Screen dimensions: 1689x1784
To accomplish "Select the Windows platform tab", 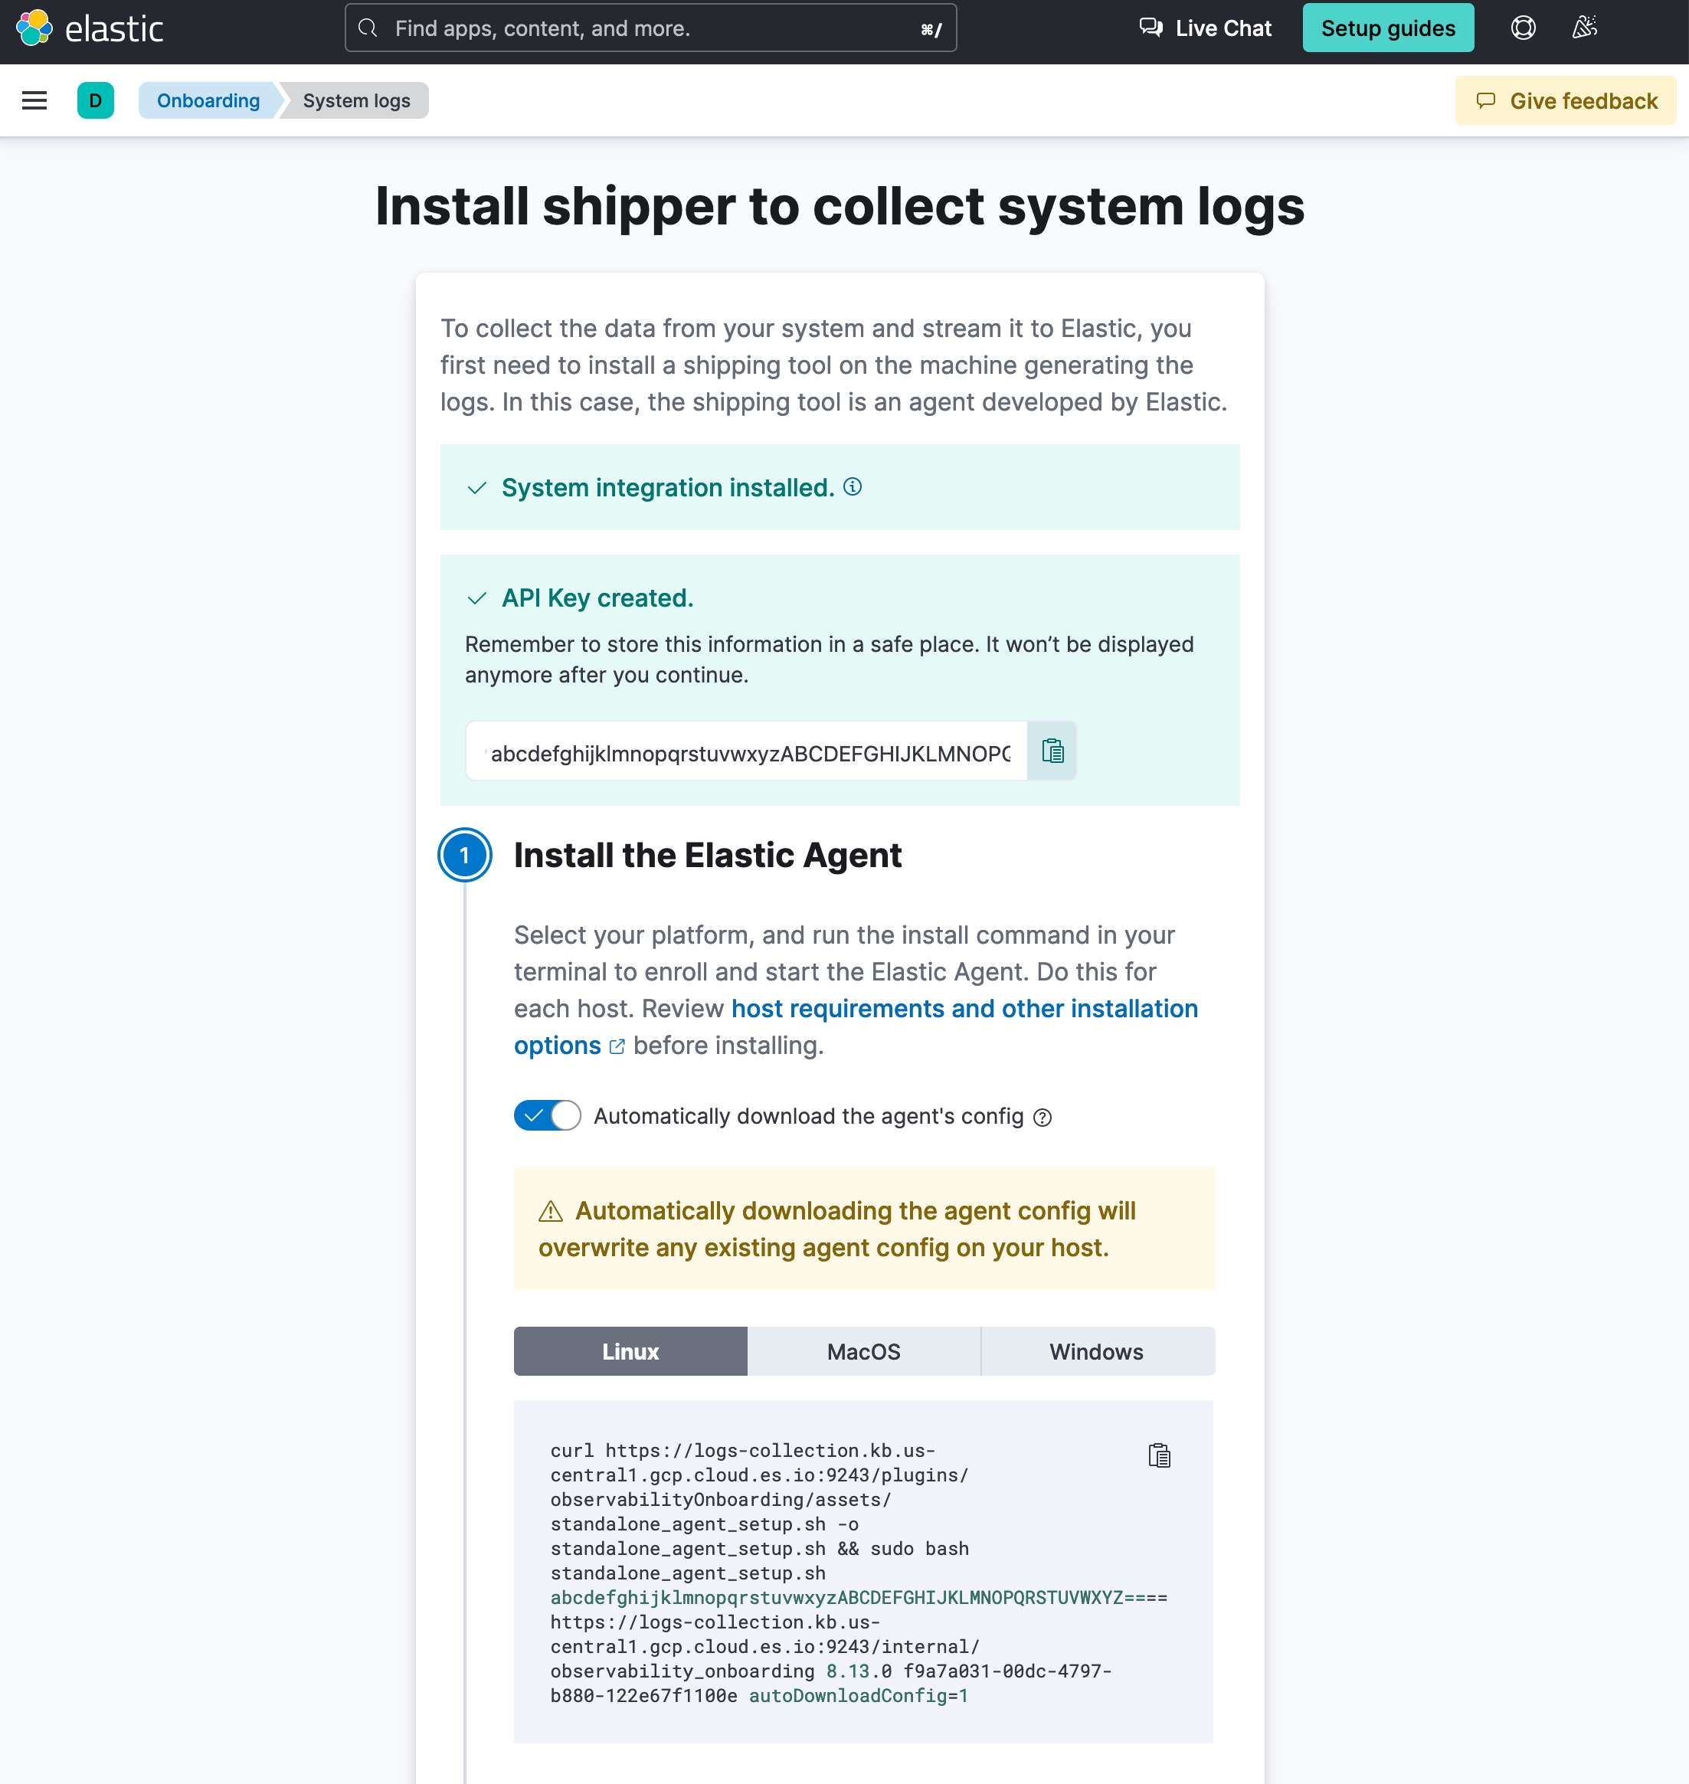I will 1097,1351.
